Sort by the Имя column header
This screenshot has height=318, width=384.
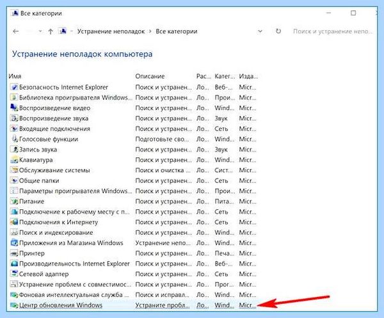[15, 76]
